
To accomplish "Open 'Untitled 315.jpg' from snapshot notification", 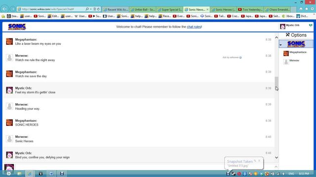I will (x=238, y=166).
